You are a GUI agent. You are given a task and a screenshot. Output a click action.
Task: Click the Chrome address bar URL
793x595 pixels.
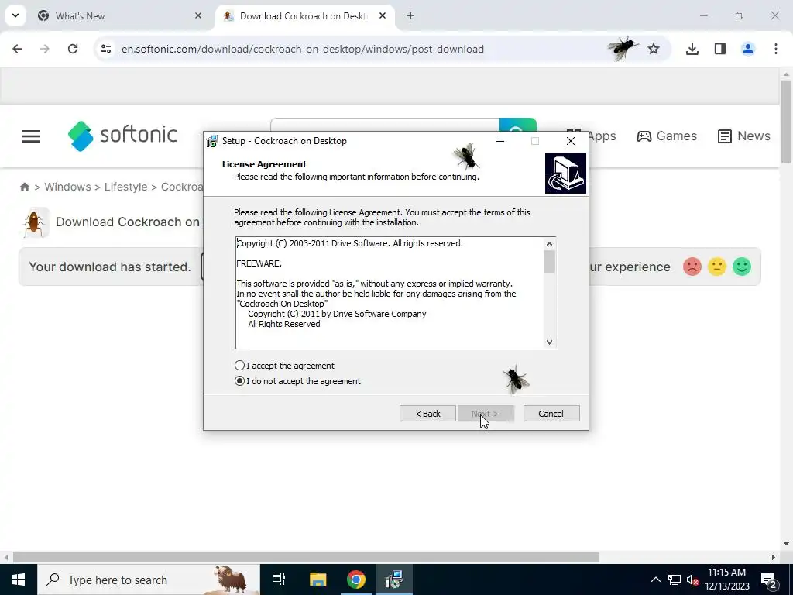coord(303,49)
